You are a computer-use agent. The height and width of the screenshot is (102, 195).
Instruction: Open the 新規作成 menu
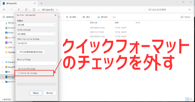pyautogui.click(x=8, y=17)
